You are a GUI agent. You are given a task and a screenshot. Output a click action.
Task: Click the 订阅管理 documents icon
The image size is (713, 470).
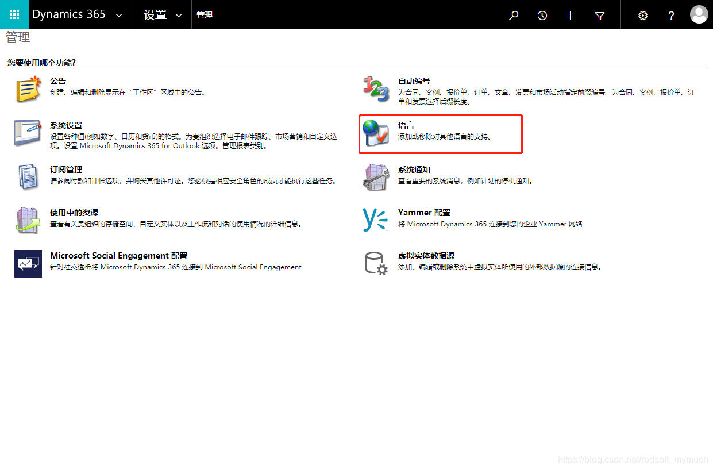pos(28,176)
